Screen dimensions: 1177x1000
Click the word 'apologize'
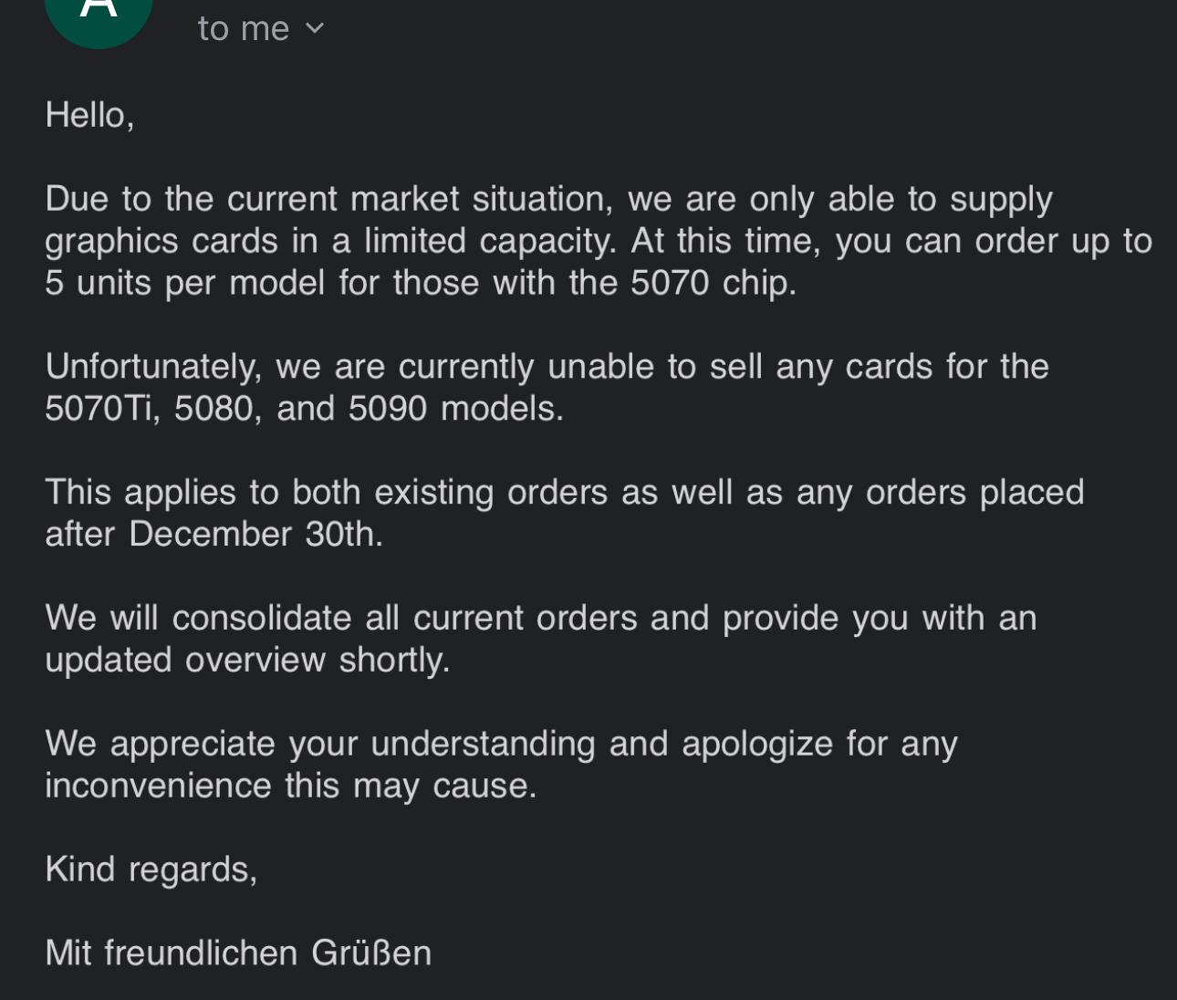click(x=761, y=743)
